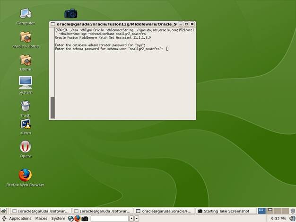The image size is (296, 222).
Task: Open the dropdown arrow beside the panel text field
Action: [x=137, y=219]
